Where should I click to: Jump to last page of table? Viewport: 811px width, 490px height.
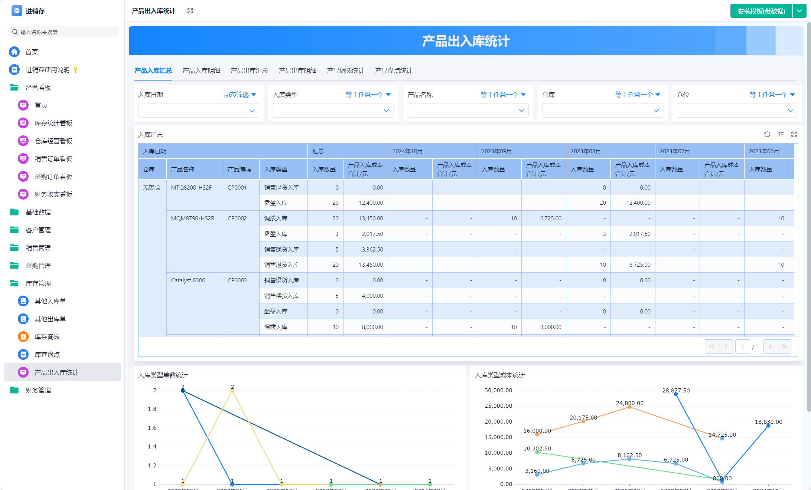pyautogui.click(x=784, y=347)
